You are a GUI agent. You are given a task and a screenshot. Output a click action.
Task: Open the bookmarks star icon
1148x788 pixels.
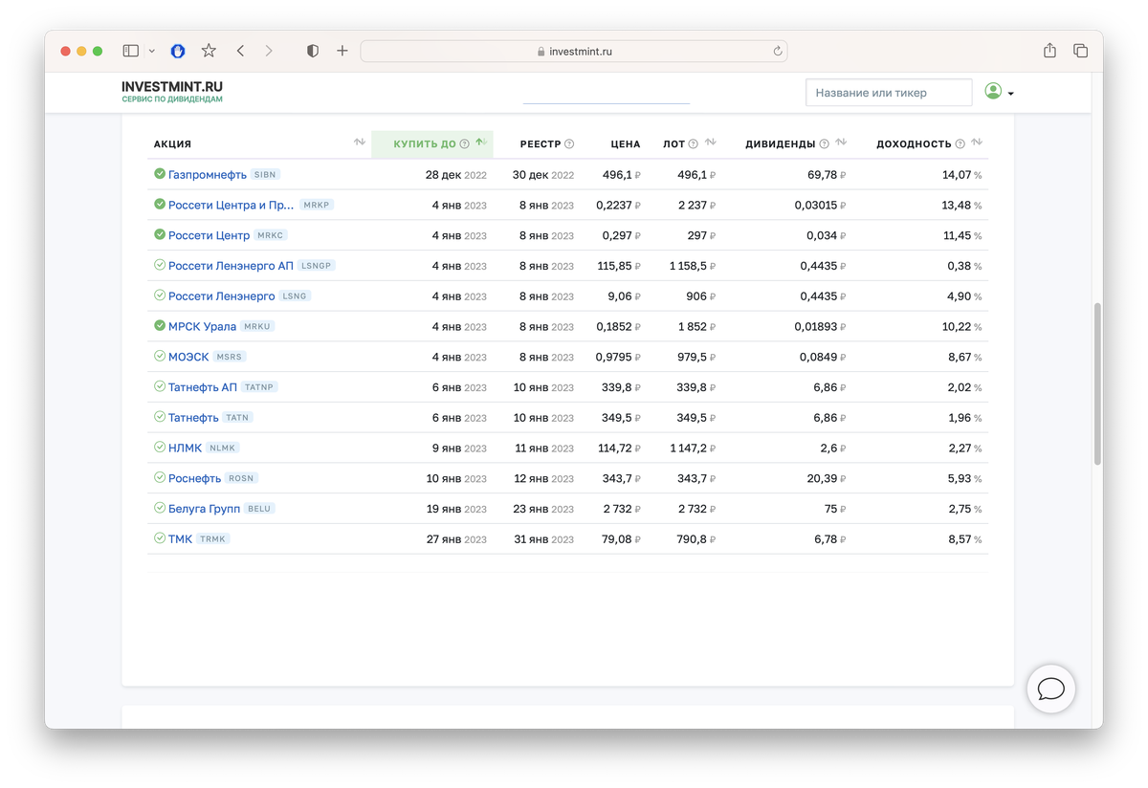pos(209,51)
